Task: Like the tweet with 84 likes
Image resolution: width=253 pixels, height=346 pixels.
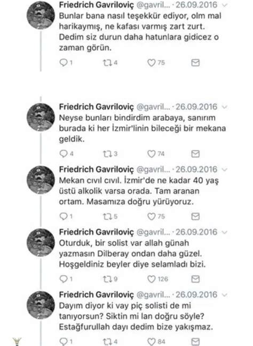Action: (152, 342)
